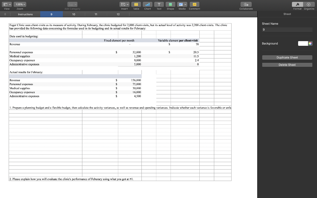Click the Delete Sheet button
This screenshot has height=198, width=317.
pyautogui.click(x=287, y=64)
